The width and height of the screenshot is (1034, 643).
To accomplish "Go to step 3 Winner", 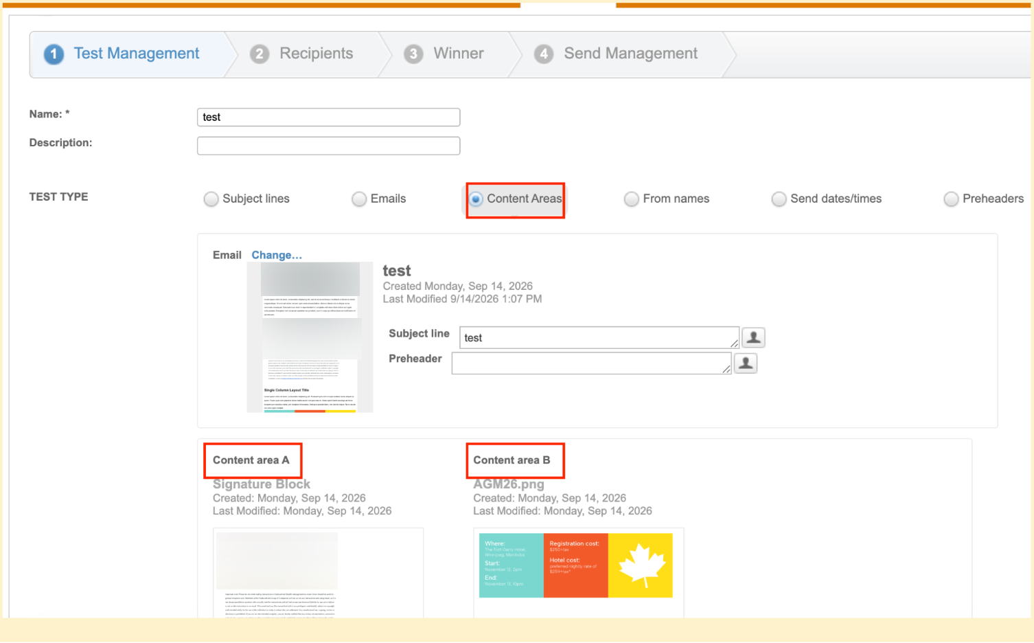I will [x=444, y=54].
